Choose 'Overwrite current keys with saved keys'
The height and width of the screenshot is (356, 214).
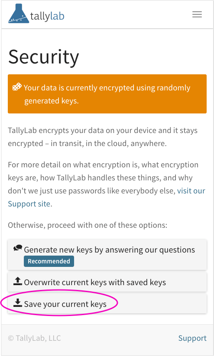[x=107, y=282]
